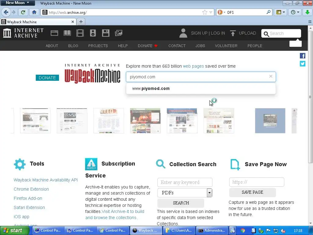Open the Halloween pumpkin site thumbnail
The image size is (313, 235).
[x=145, y=121]
